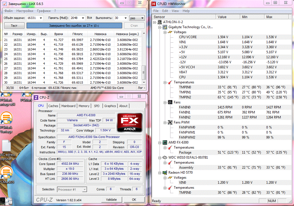Click the Sensor column header in HWMonitor
The width and height of the screenshot is (294, 206).
coord(184,17)
